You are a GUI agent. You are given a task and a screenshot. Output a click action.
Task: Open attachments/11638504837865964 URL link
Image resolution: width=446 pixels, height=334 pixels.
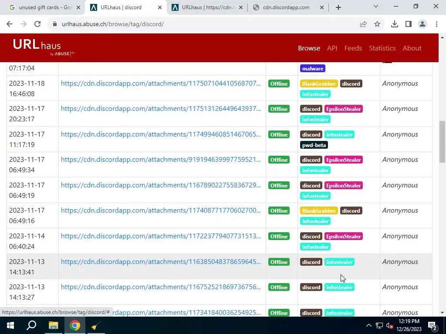point(161,261)
